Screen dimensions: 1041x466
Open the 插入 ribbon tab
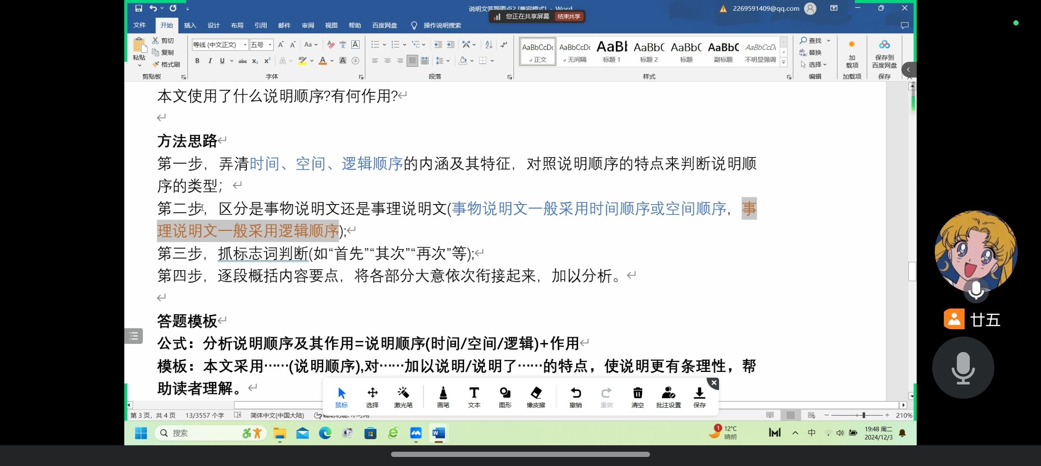pyautogui.click(x=190, y=25)
